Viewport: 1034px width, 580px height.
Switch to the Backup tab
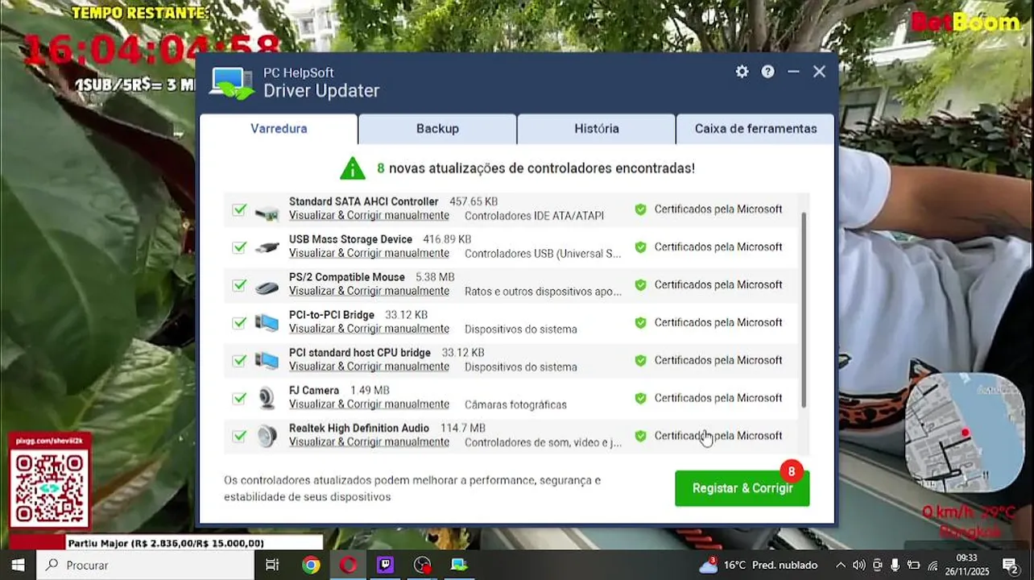pos(437,129)
